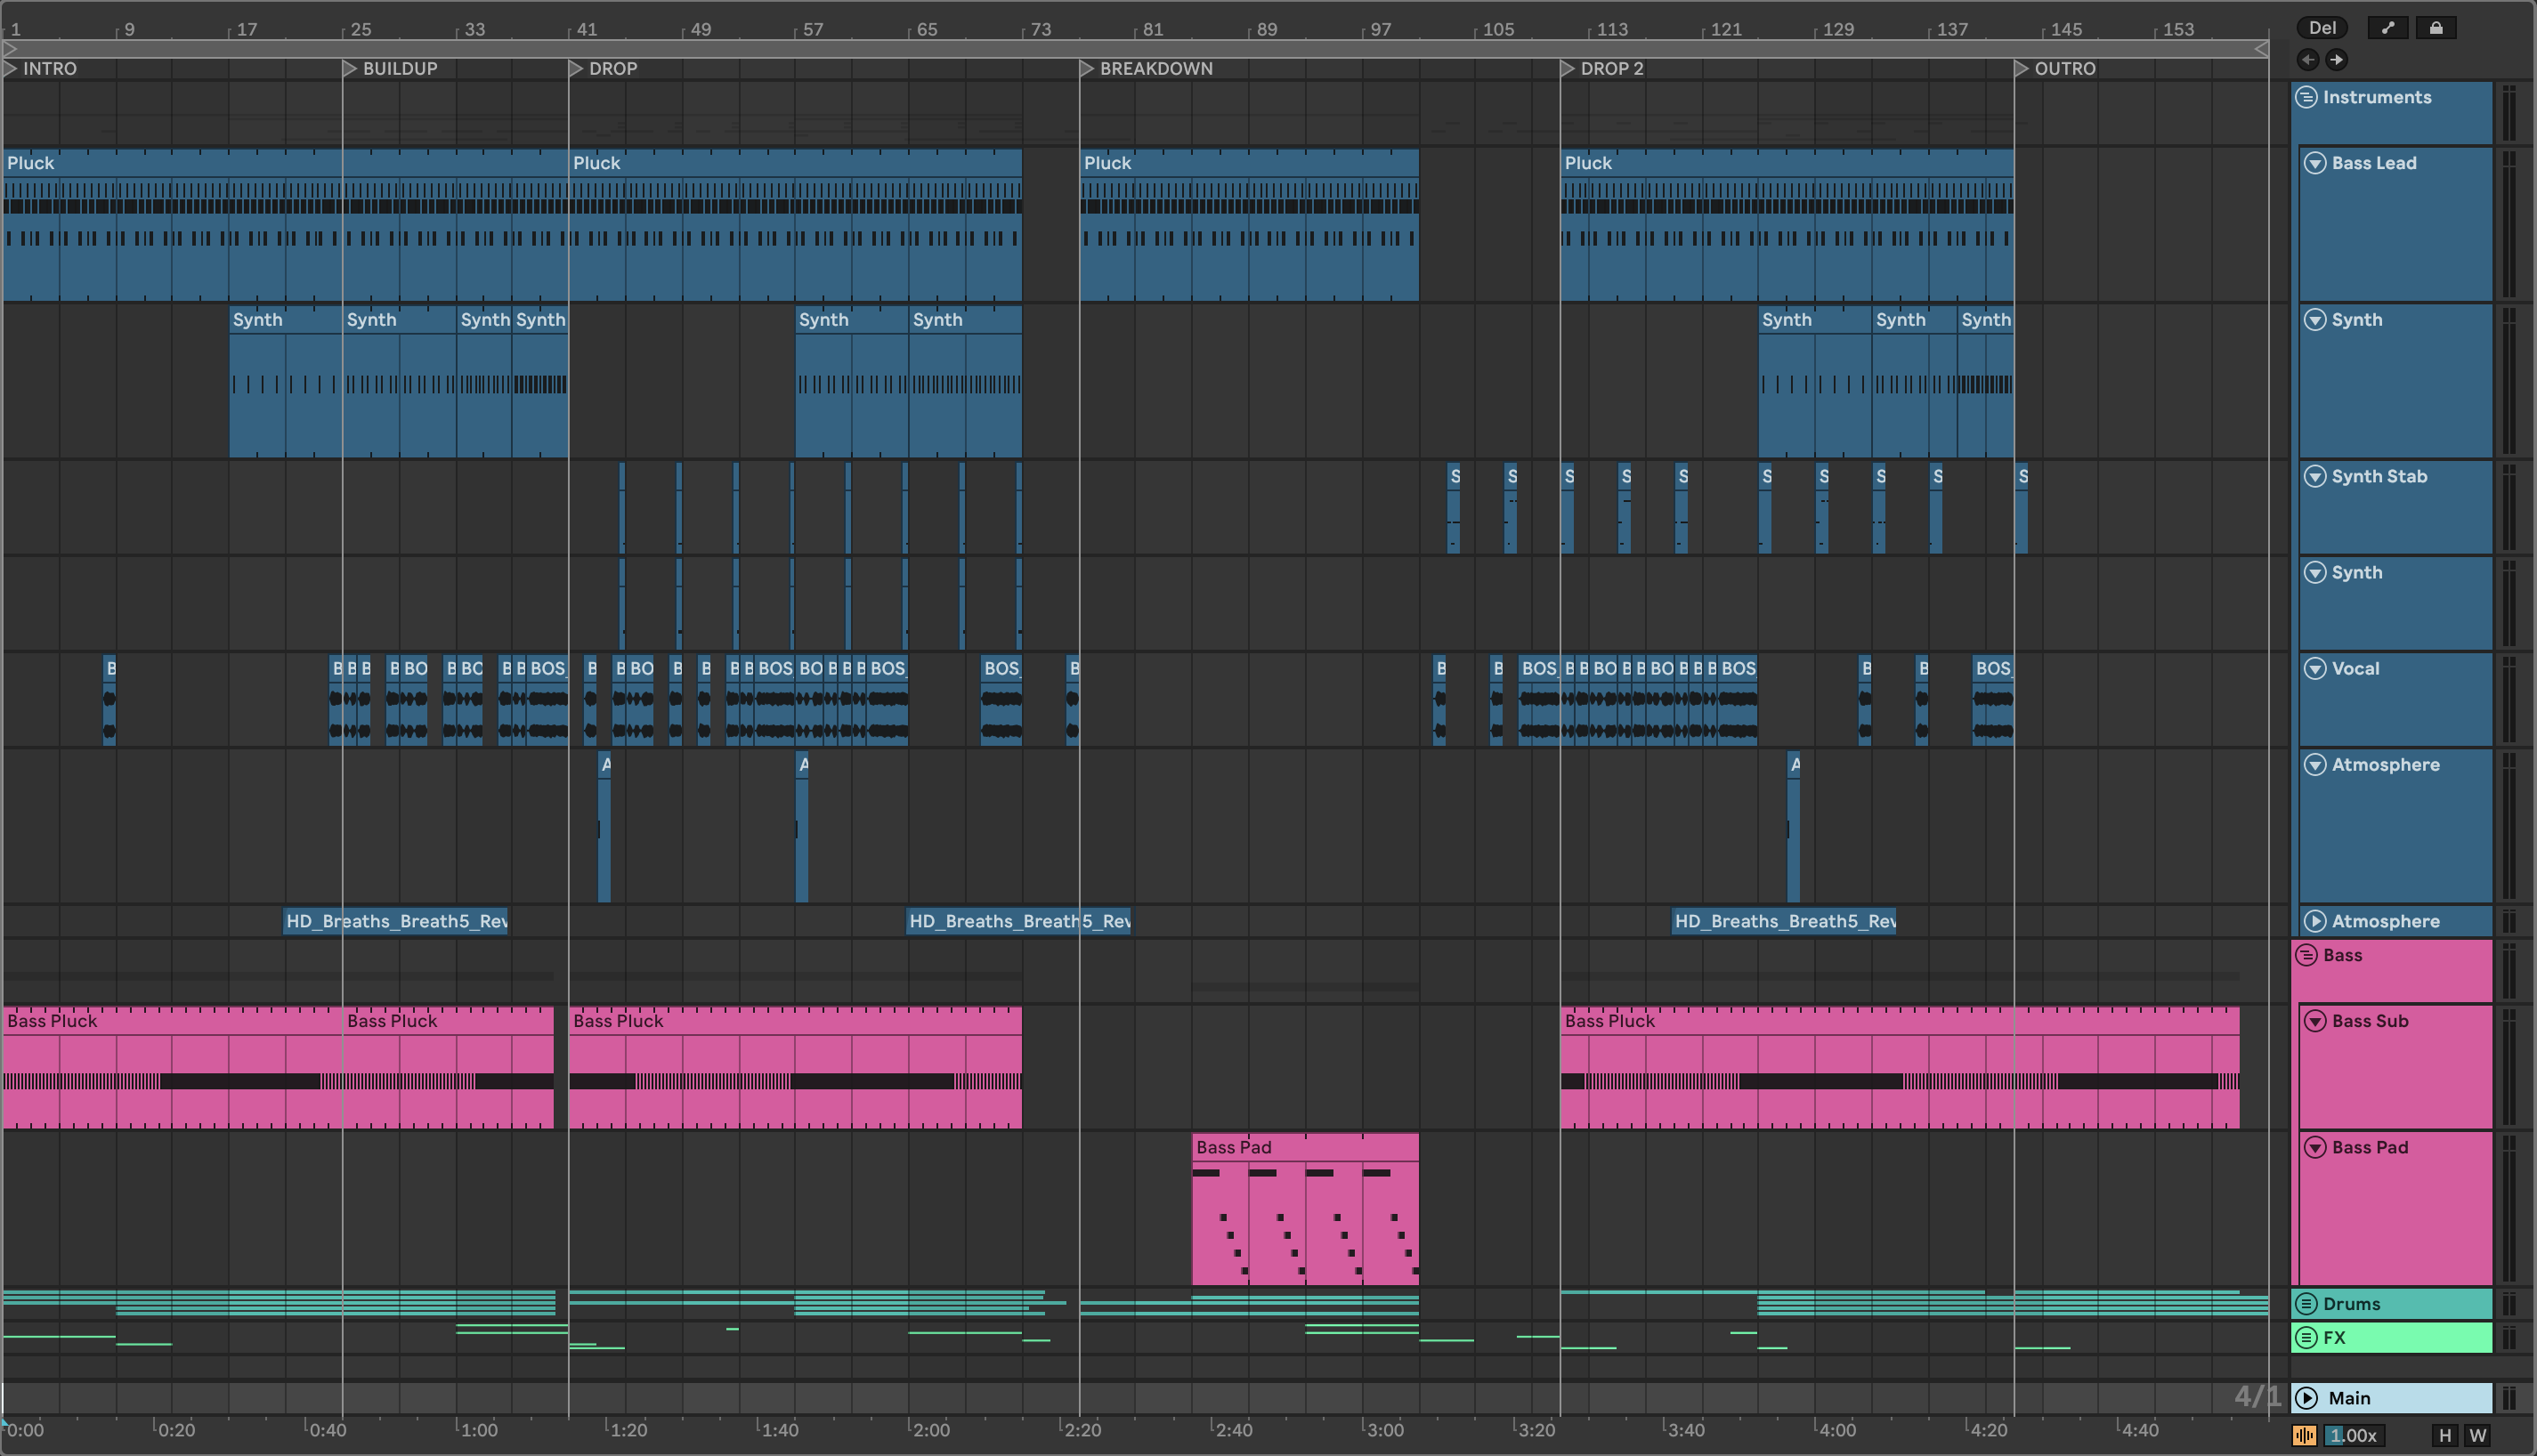Collapse the Bass Lead track
This screenshot has width=2537, height=1456.
pos(2315,163)
